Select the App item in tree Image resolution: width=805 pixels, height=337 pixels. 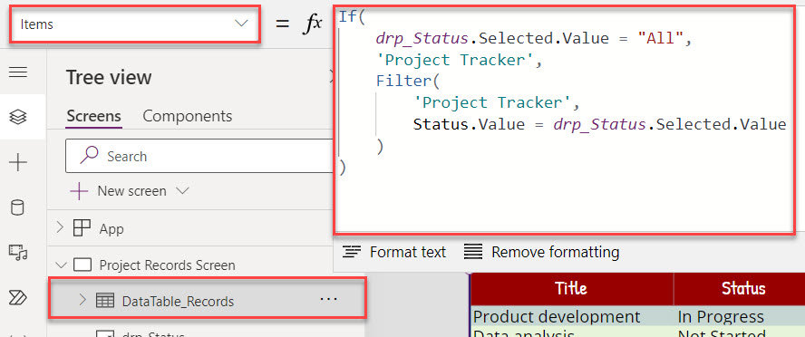click(x=112, y=229)
